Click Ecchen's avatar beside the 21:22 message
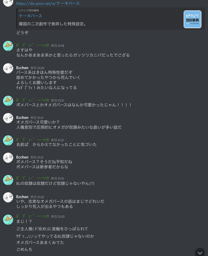This screenshot has width=208, height=256. 8,197
